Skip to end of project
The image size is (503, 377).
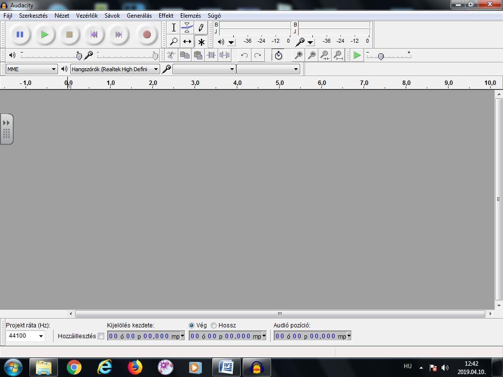[119, 34]
